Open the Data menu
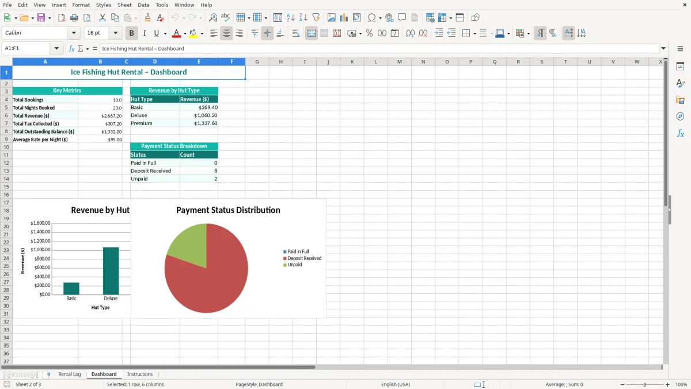Screen dimensions: 691x389 pyautogui.click(x=143, y=5)
